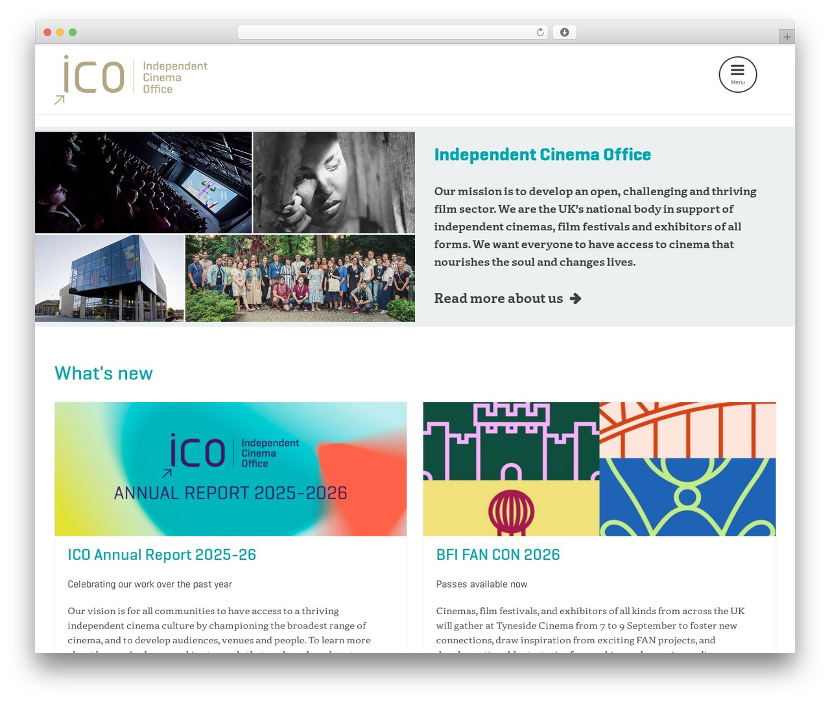
Task: Open the hamburger Menu button
Action: click(737, 75)
